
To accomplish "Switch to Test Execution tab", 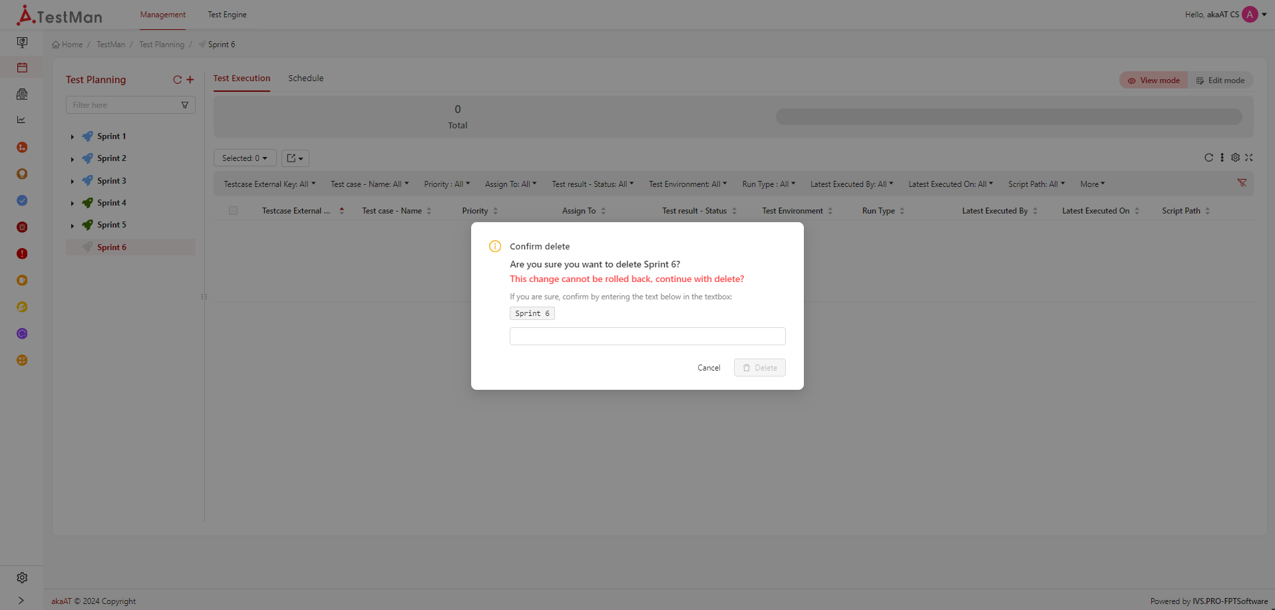I will pos(242,78).
